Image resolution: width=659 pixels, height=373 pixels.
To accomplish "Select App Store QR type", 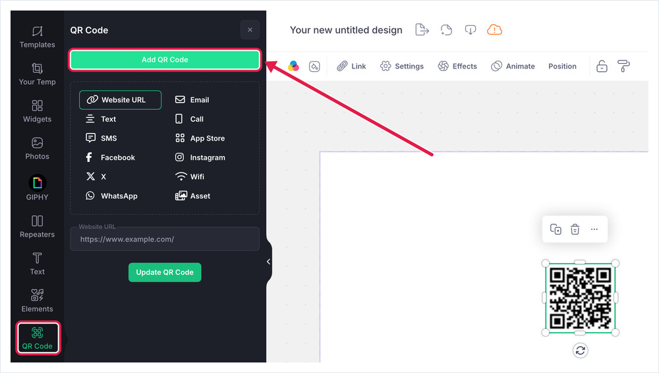I will pyautogui.click(x=200, y=138).
